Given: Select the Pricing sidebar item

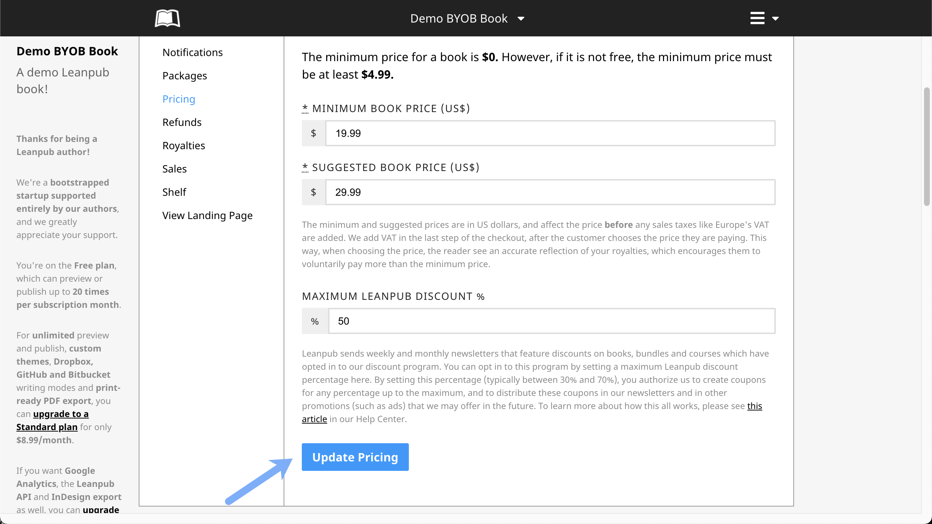Looking at the screenshot, I should click(x=179, y=99).
